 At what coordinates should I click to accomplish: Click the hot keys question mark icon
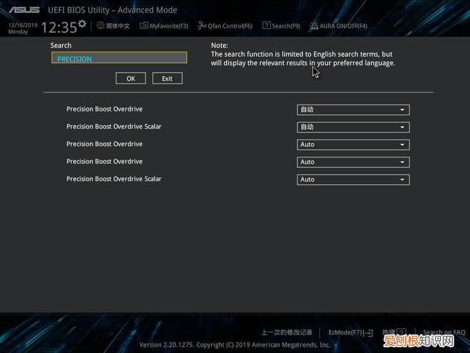click(x=402, y=333)
